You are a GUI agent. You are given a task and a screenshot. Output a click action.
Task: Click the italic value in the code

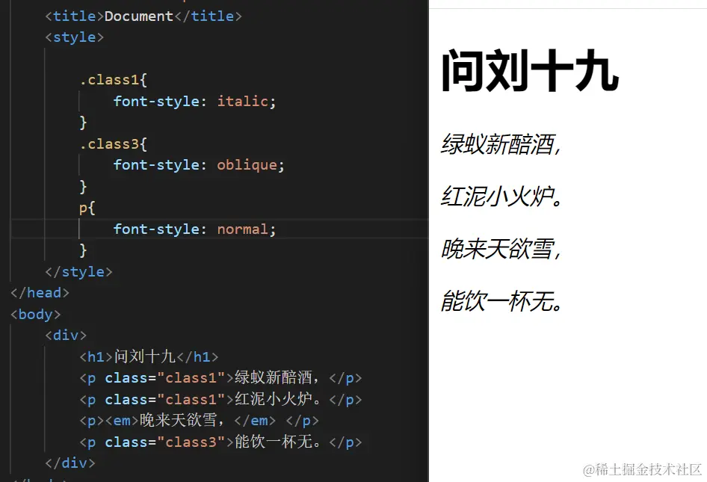click(x=243, y=101)
